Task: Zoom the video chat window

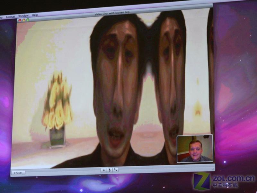Action: pyautogui.click(x=28, y=20)
